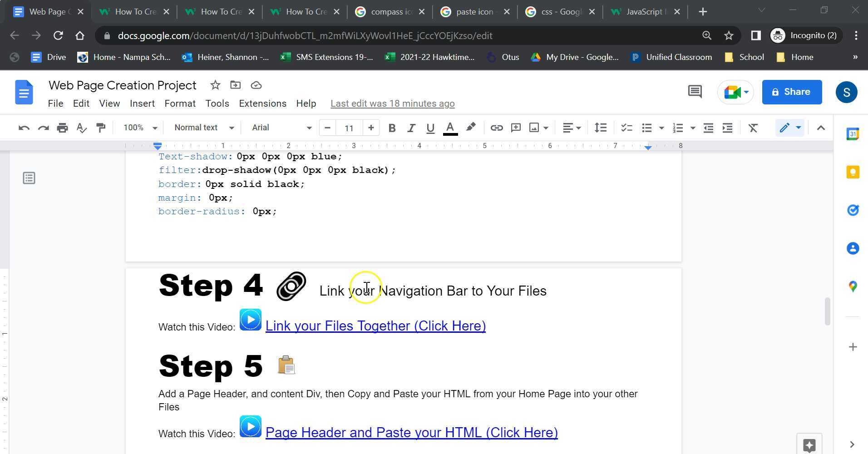
Task: Click the Share button
Action: (x=792, y=92)
